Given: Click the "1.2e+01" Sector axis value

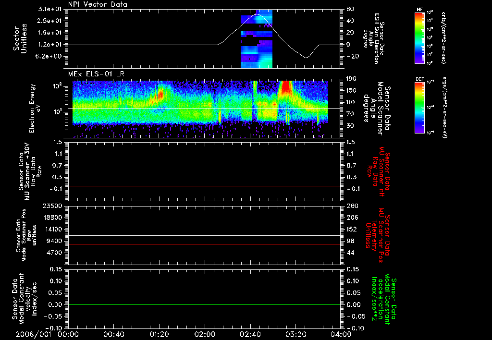Looking at the screenshot, I should click(49, 45).
